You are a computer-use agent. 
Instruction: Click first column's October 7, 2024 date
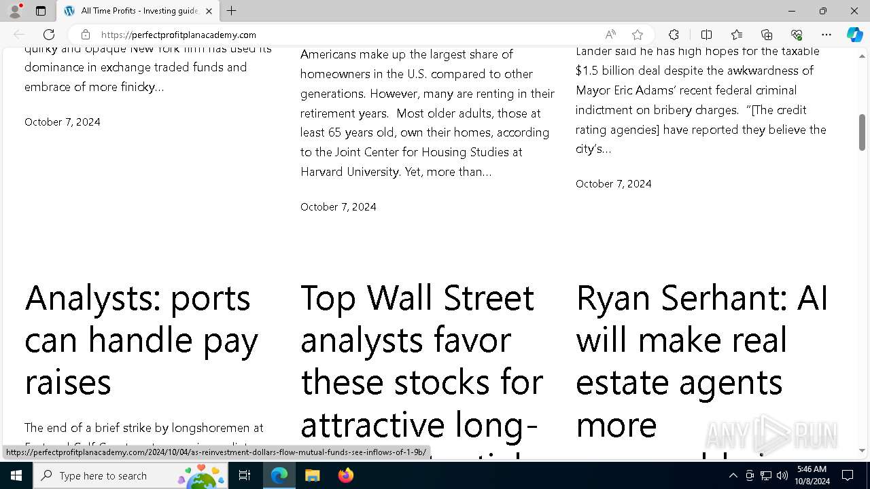pyautogui.click(x=63, y=122)
